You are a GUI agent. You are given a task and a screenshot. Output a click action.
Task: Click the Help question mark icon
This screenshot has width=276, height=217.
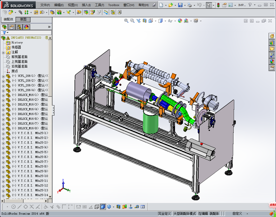pos(250,5)
